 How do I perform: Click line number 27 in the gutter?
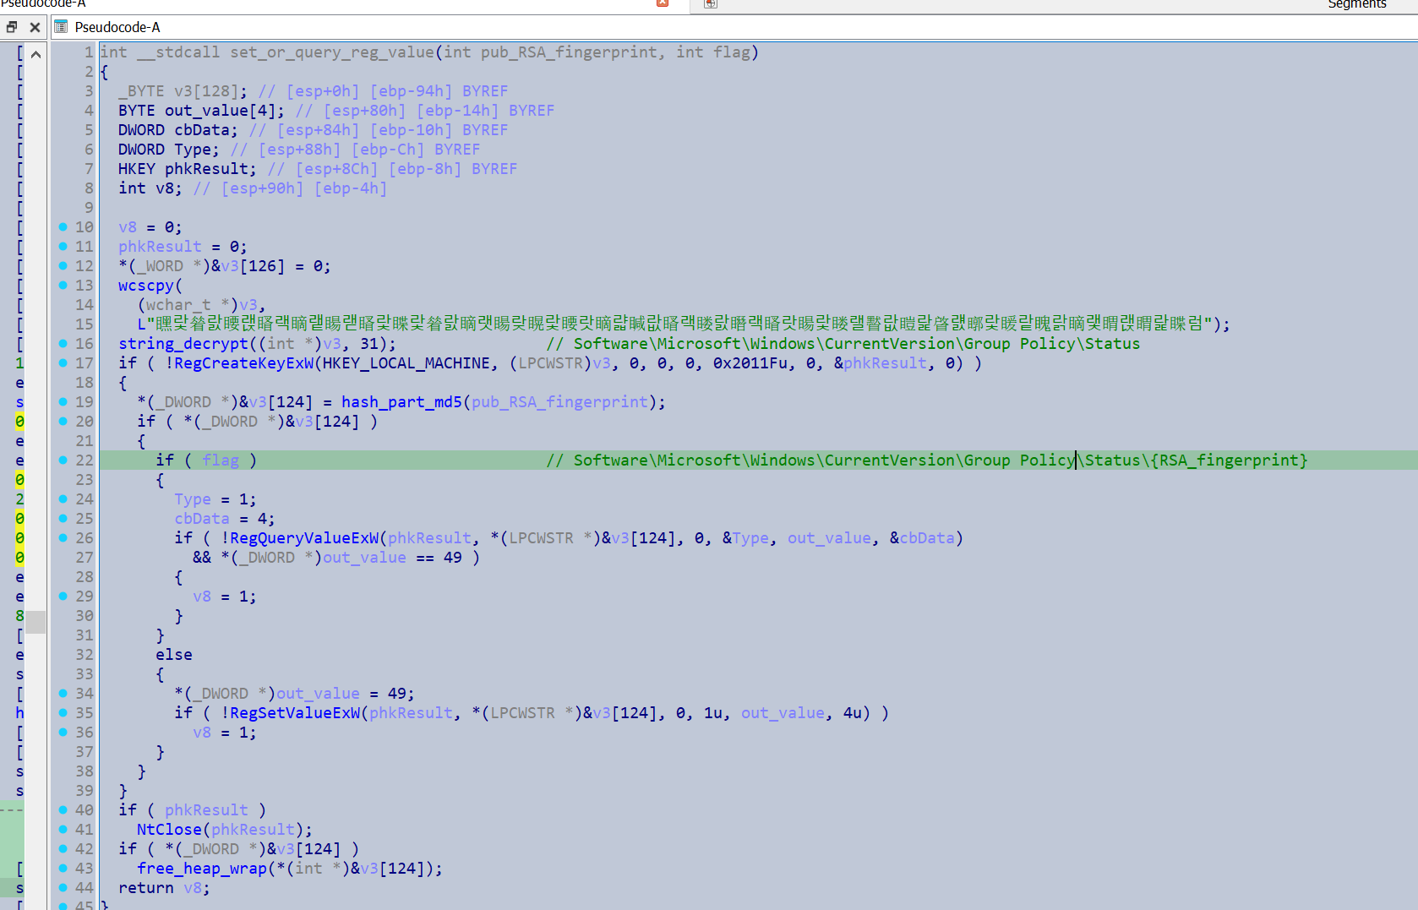[x=85, y=558]
